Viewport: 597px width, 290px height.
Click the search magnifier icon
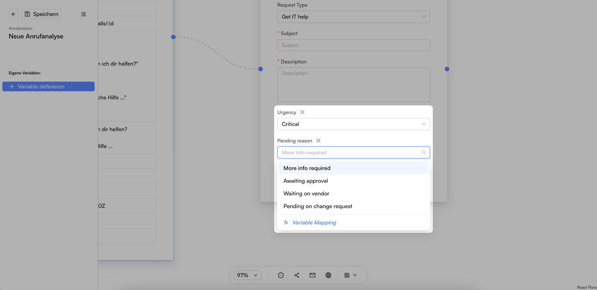click(x=423, y=152)
